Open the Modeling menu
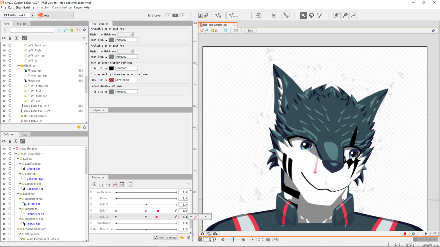Screen dimensions: 440x247 pos(29,7)
